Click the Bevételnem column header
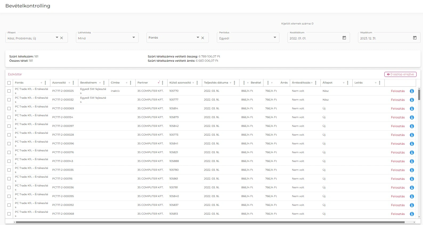 88,83
